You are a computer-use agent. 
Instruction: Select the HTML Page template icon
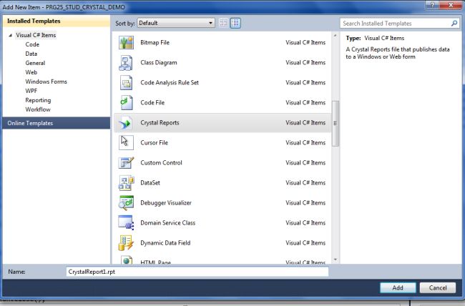pos(127,260)
